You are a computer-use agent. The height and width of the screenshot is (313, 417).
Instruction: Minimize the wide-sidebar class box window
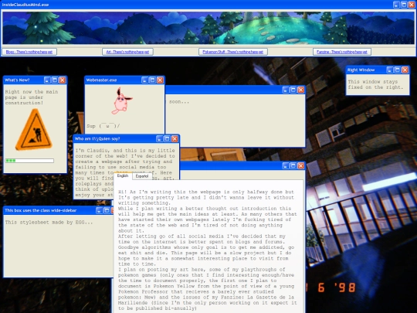pos(99,210)
